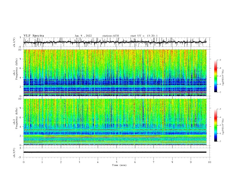The height and width of the screenshot is (182, 236).
Task: Click the date label "Jan. 8 , 2022"
Action: coord(83,36)
